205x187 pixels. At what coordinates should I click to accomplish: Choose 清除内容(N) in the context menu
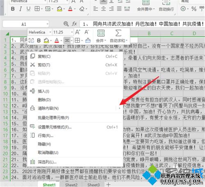point(48,108)
